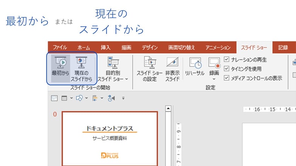Open 目的別スライドショー menu

[113, 69]
